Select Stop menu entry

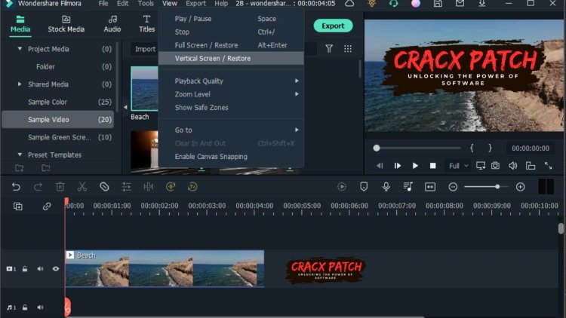coord(231,32)
